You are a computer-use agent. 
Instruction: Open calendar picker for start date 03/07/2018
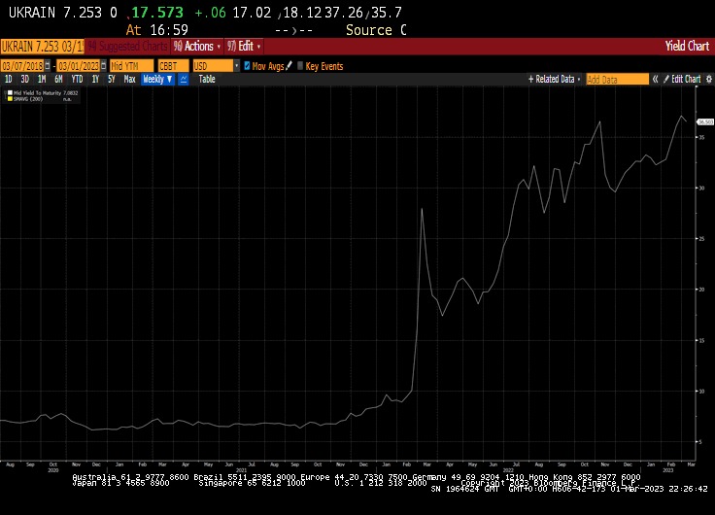[x=48, y=66]
